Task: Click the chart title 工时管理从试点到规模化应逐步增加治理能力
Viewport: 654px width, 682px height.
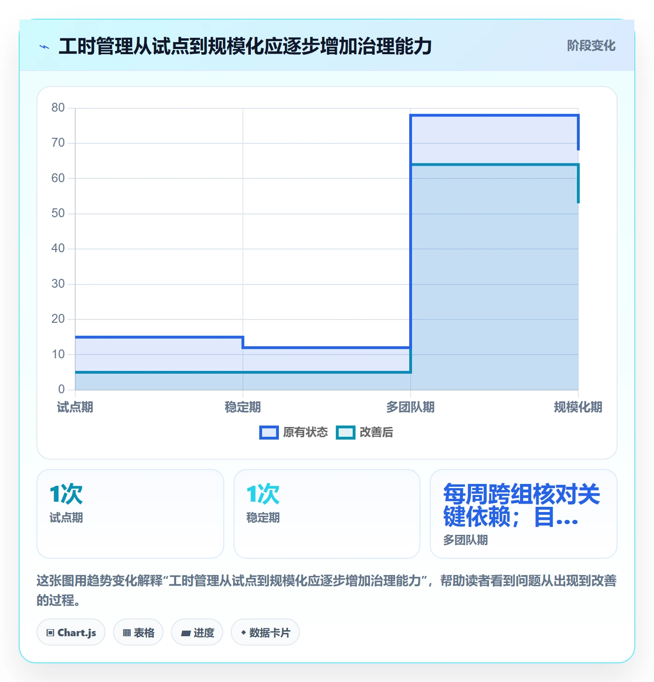Action: (245, 47)
